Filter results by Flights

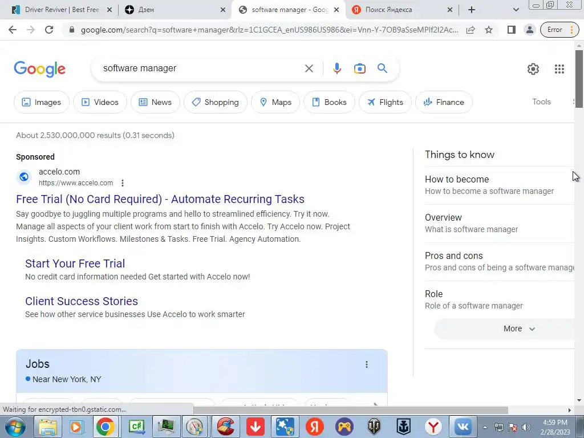385,102
